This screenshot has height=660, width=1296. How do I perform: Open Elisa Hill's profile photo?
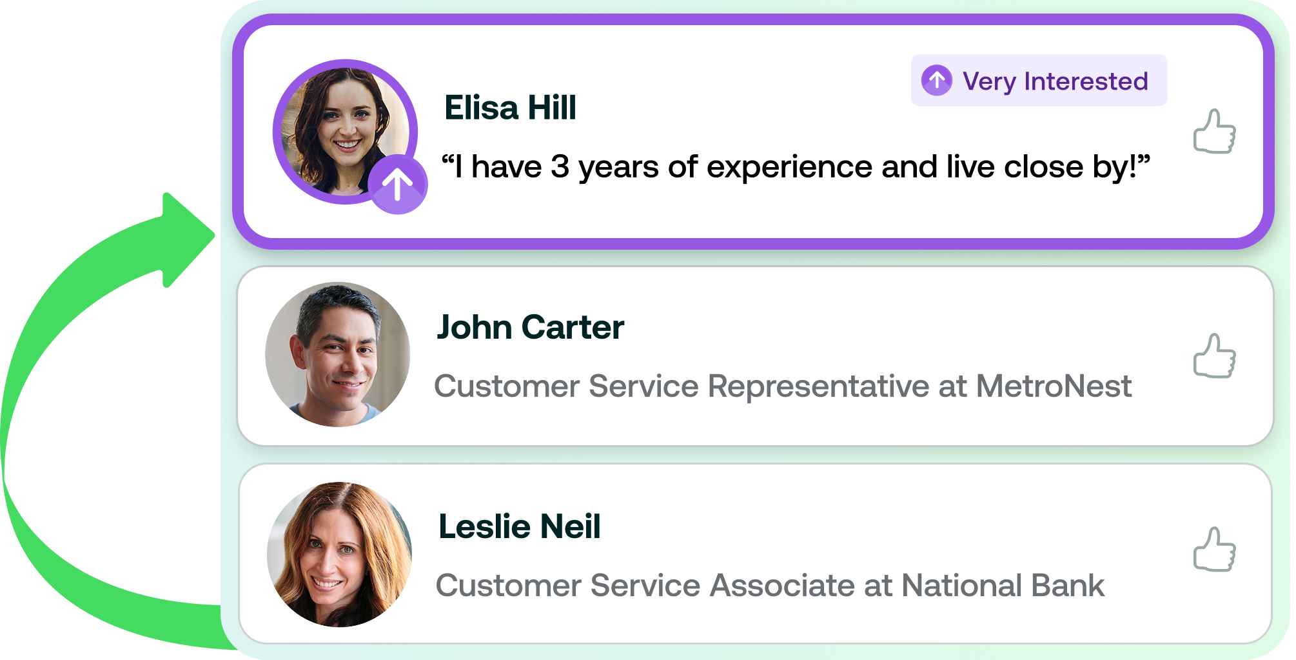point(346,132)
